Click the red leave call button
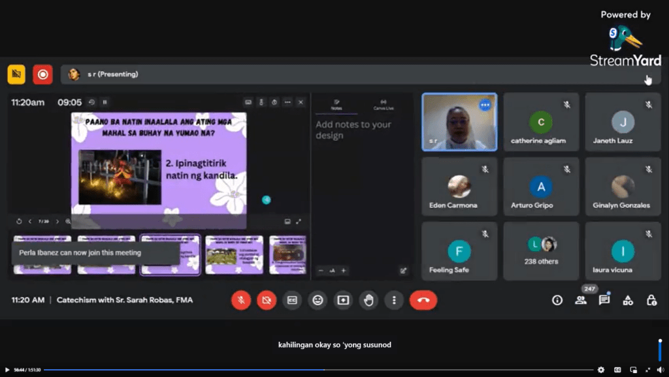Screen dimensions: 669x377 [x=423, y=300]
